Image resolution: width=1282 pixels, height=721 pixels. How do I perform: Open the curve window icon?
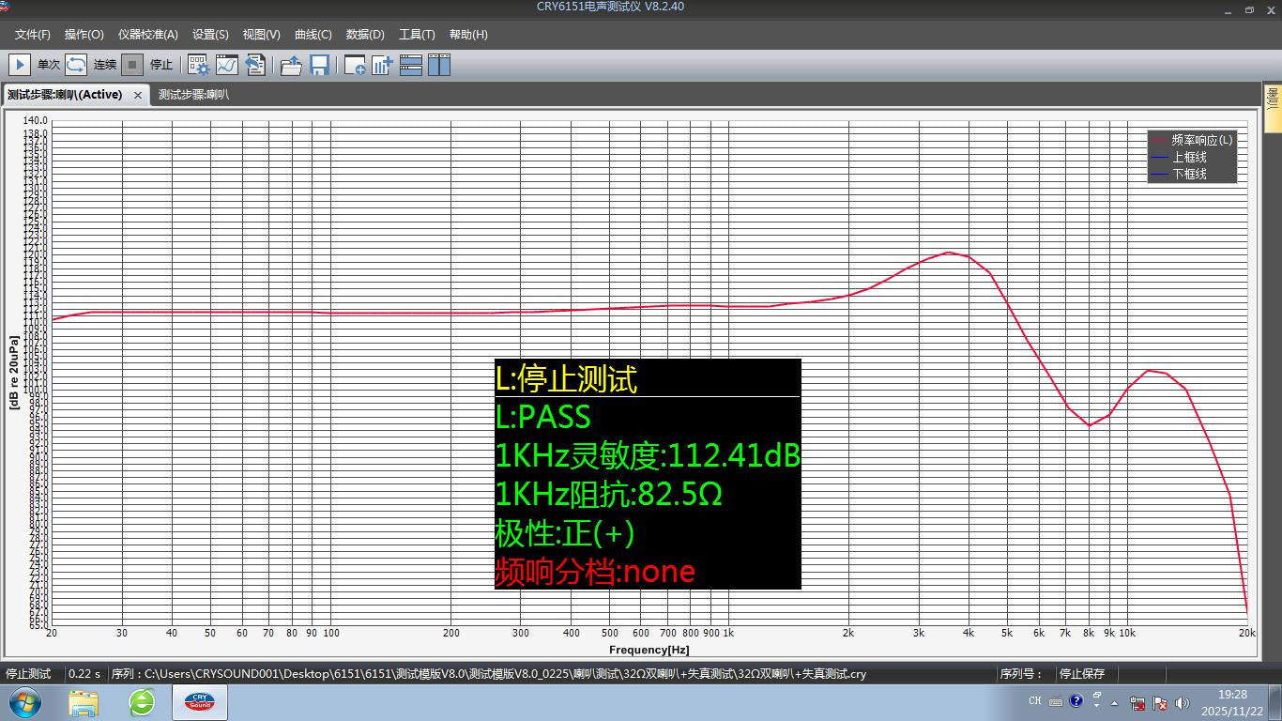(227, 65)
